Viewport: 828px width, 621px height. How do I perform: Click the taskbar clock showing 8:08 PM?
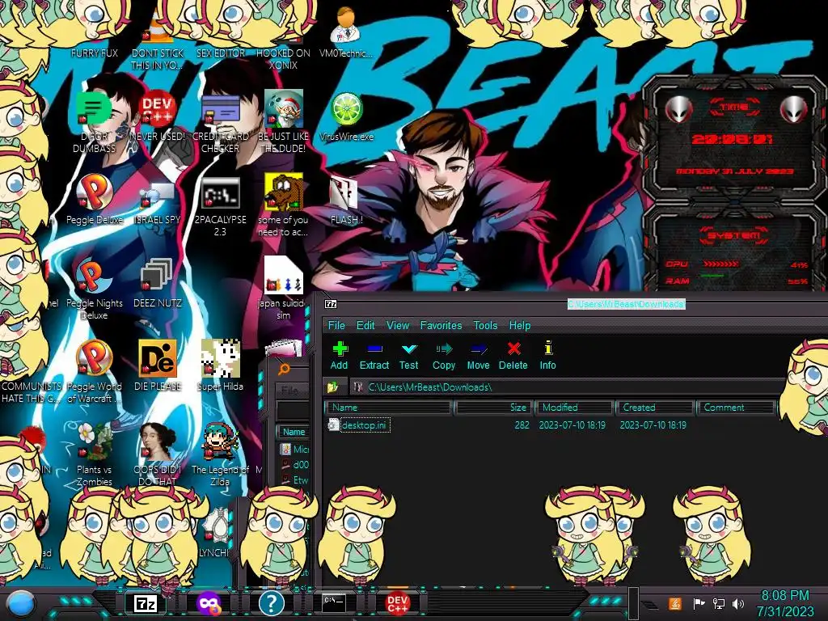tap(784, 603)
